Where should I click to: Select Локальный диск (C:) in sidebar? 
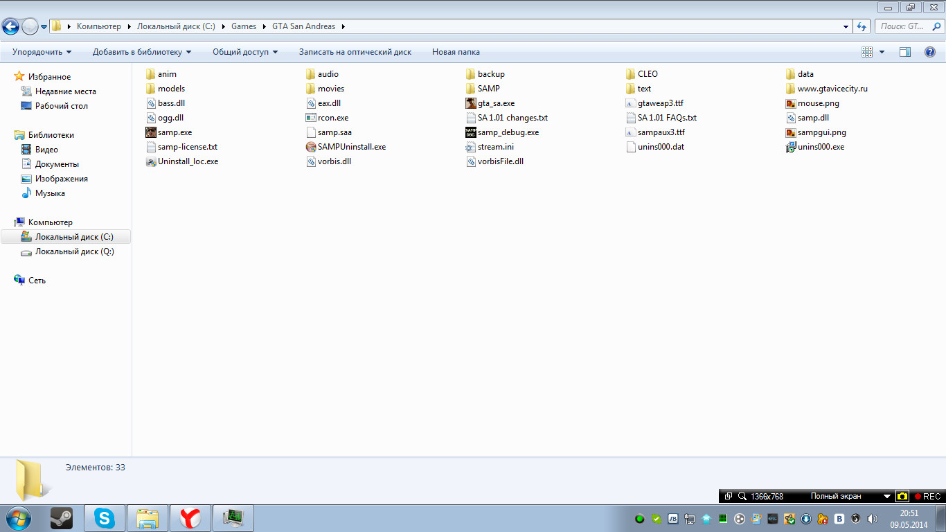coord(66,237)
